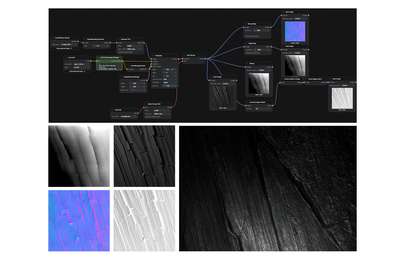Open the unet_name dropdown in Load Diffusion Model
The image size is (405, 260).
pyautogui.click(x=68, y=44)
